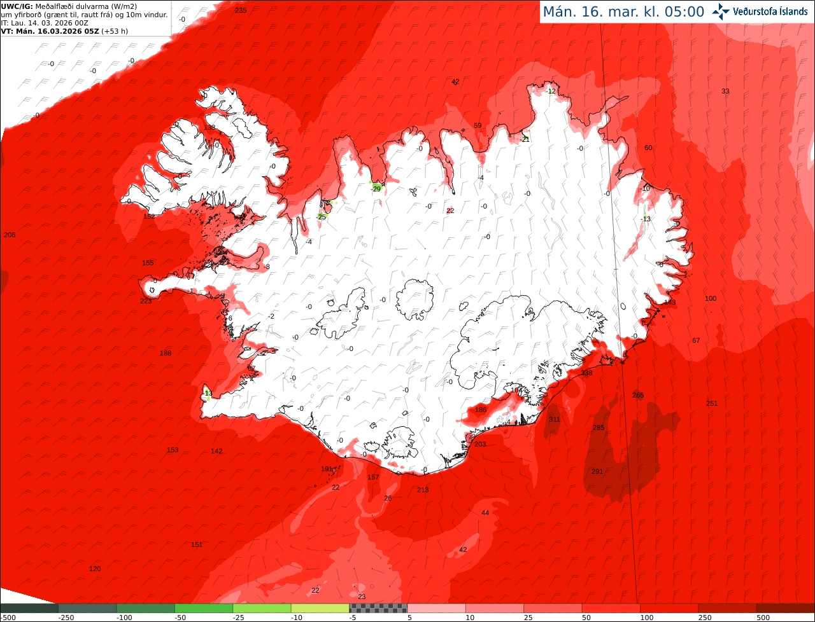Click the map value 251

pyautogui.click(x=712, y=404)
